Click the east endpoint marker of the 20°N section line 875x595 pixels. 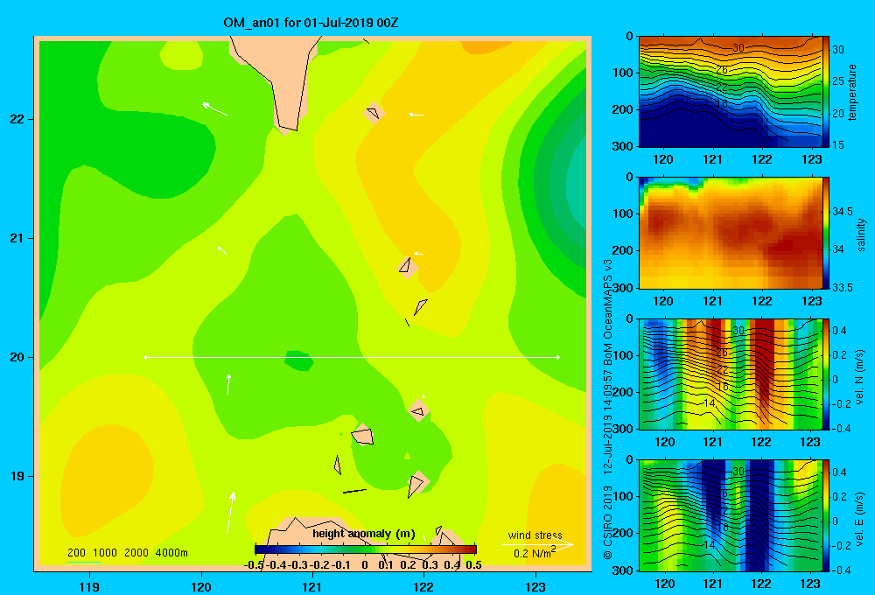pos(558,357)
